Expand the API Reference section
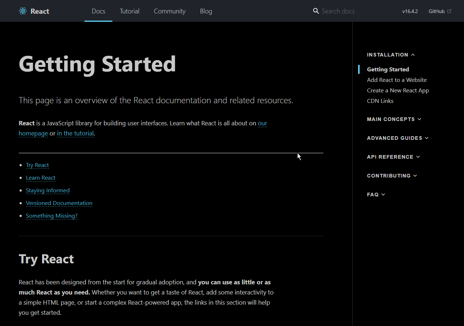Image resolution: width=464 pixels, height=326 pixels. [x=393, y=157]
